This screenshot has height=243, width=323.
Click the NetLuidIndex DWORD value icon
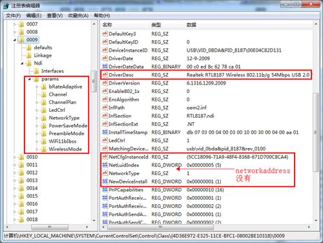105,165
